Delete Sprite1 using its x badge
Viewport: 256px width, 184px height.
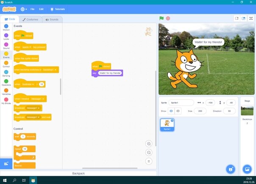click(172, 121)
